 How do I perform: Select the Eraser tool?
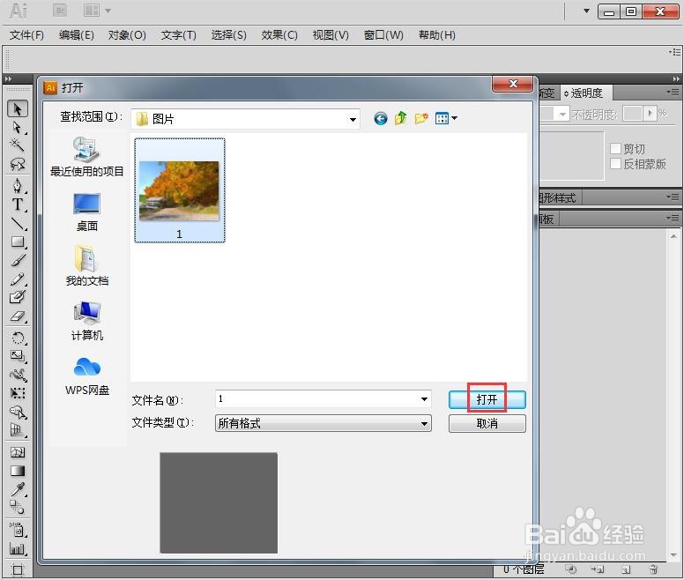click(18, 316)
